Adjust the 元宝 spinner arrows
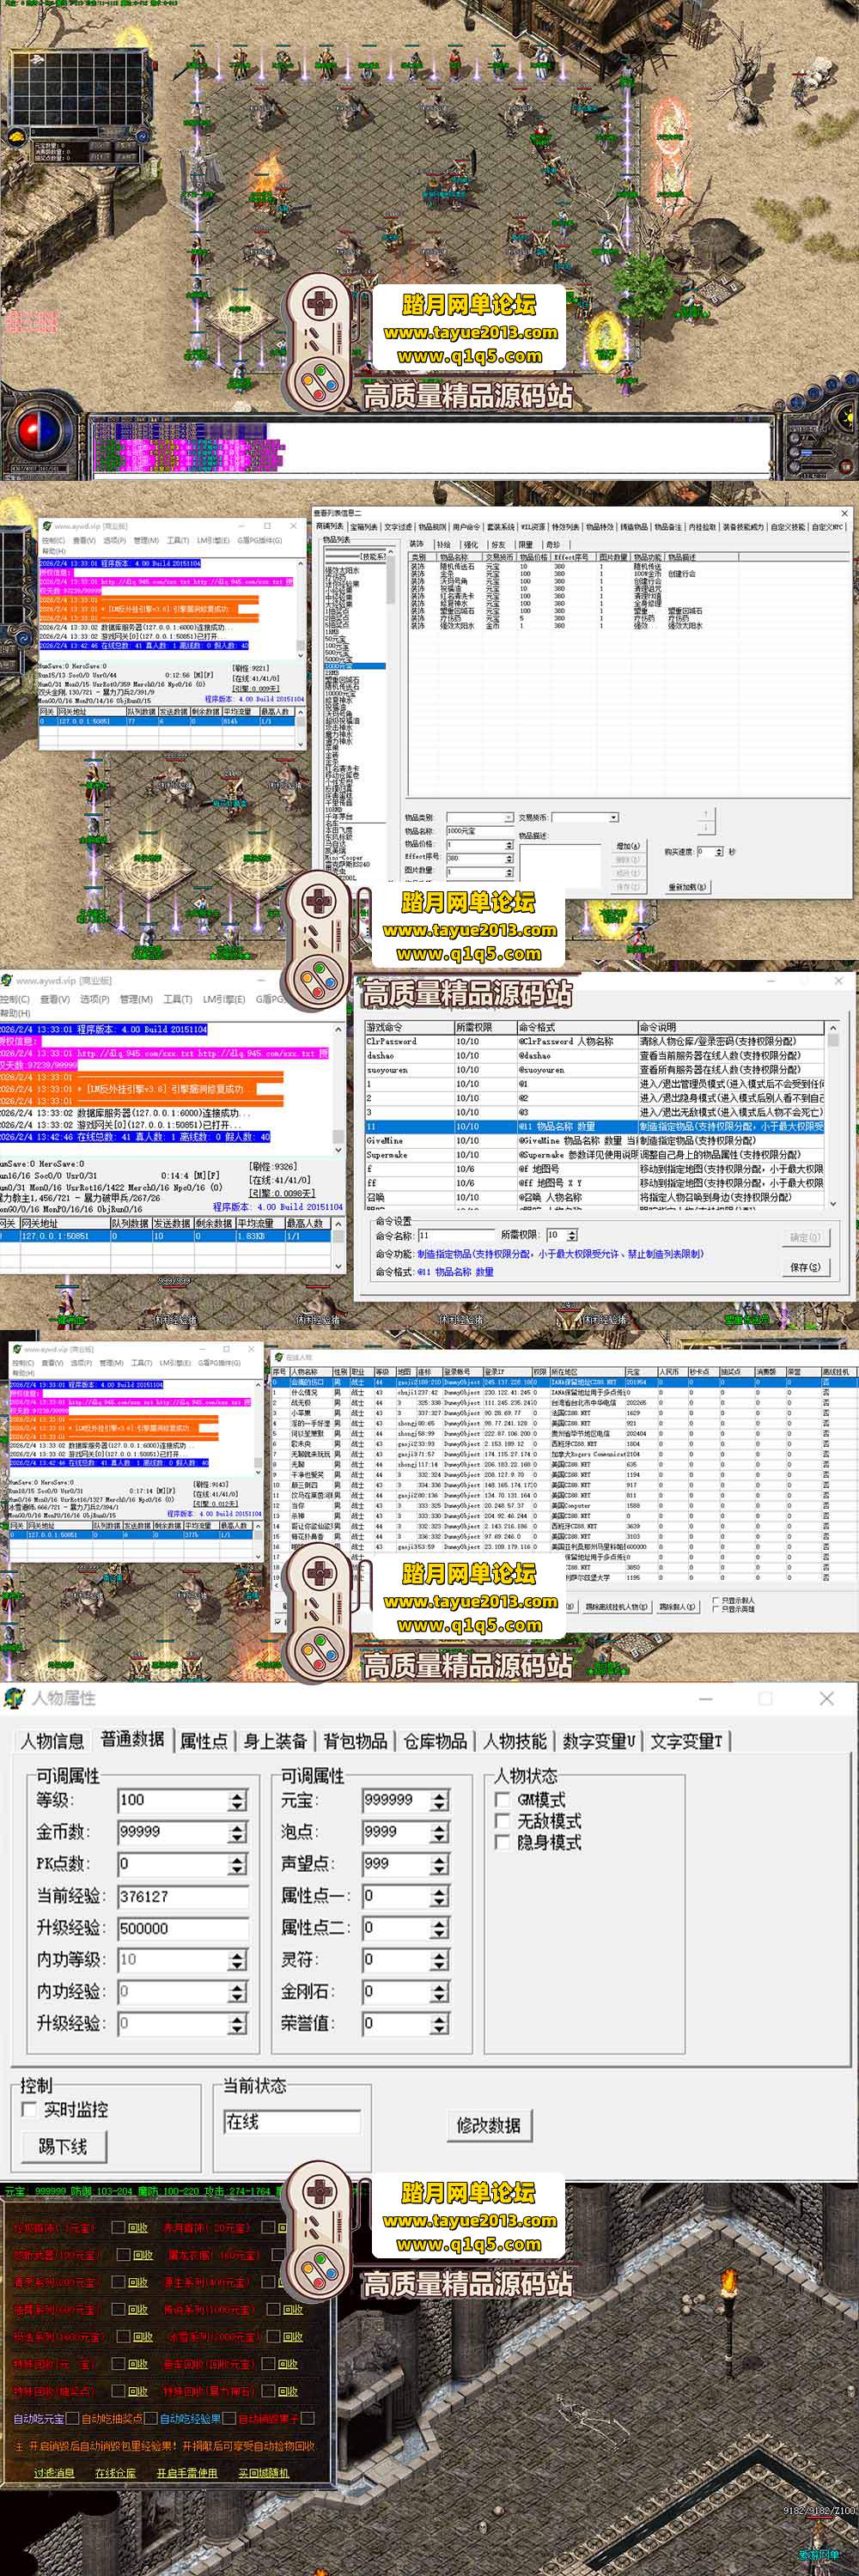 [440, 1800]
